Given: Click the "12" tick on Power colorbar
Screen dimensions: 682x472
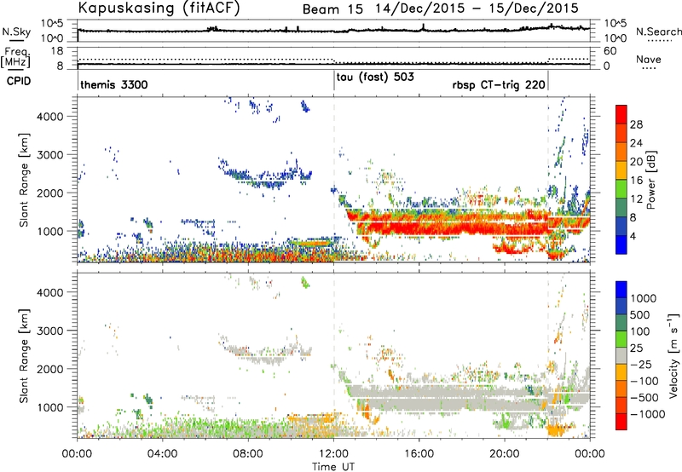Looking at the screenshot, I should (636, 199).
